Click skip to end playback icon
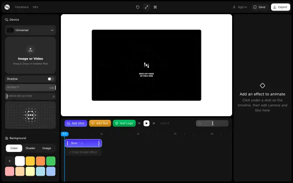 [154, 123]
